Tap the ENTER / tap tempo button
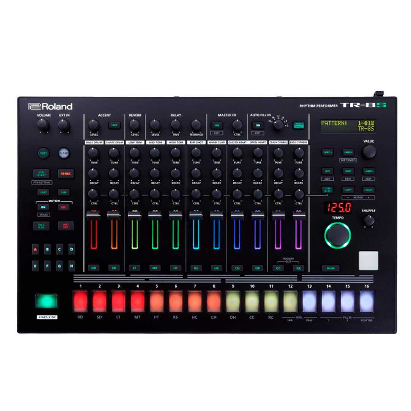Image resolution: width=411 pixels, height=411 pixels. coord(348,152)
